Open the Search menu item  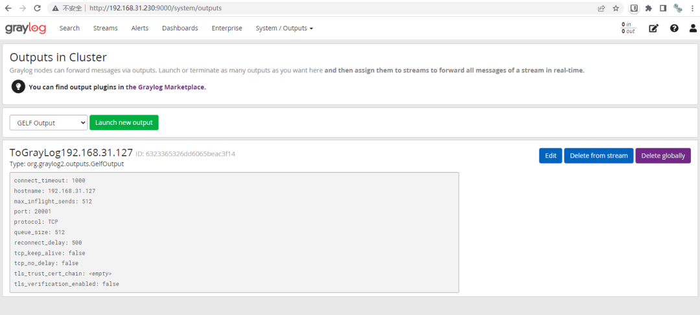click(69, 28)
